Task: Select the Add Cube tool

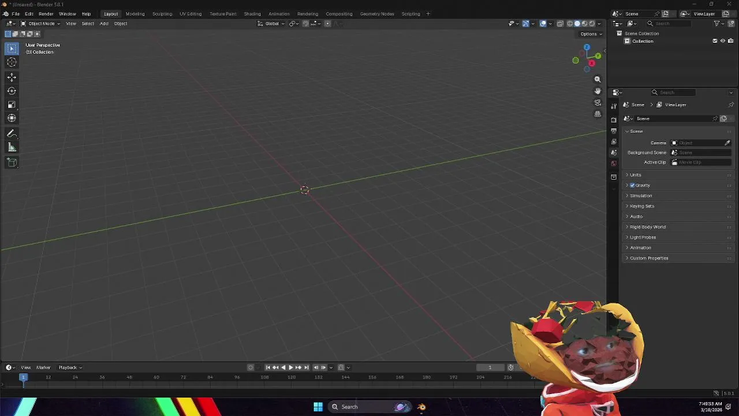Action: tap(12, 162)
